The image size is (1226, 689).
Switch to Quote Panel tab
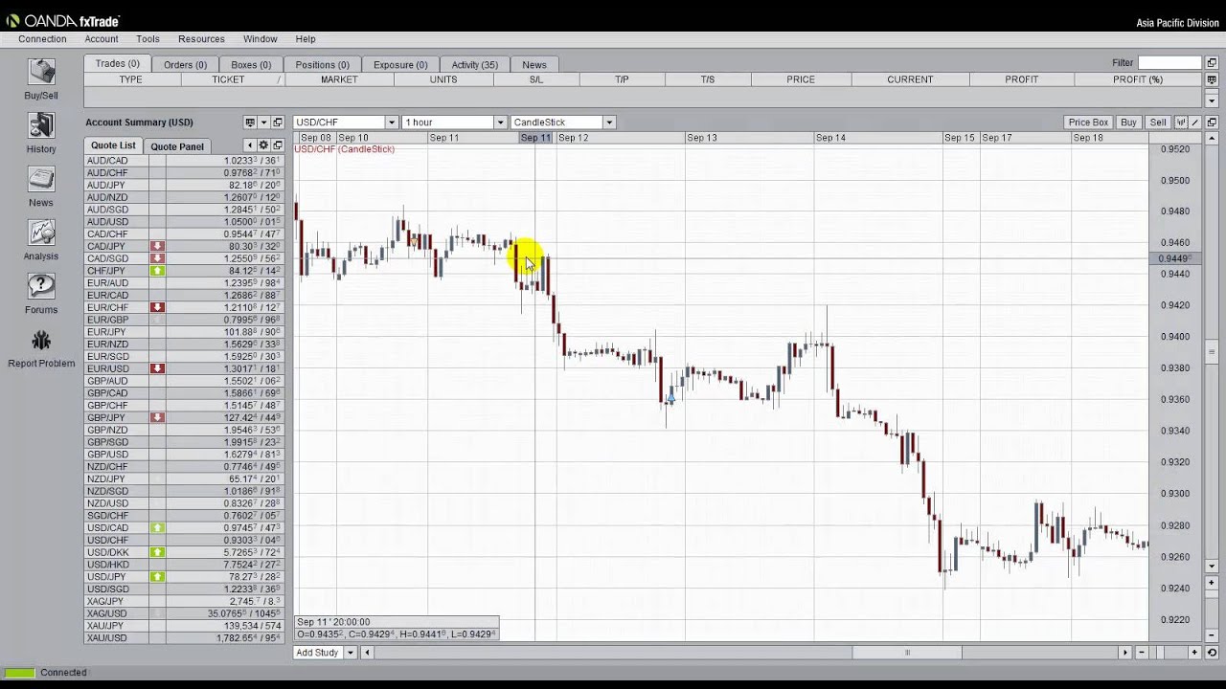[x=177, y=146]
